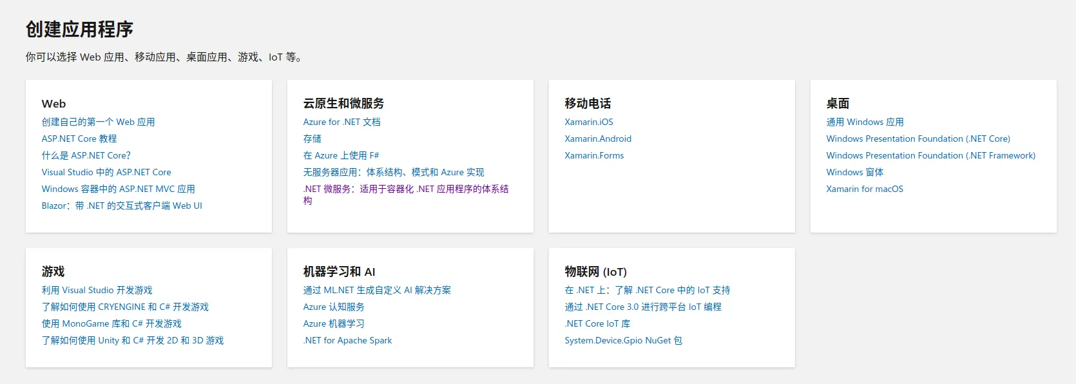Click the 你可以选择 Web 应用 description text
The image size is (1076, 384).
coord(165,57)
